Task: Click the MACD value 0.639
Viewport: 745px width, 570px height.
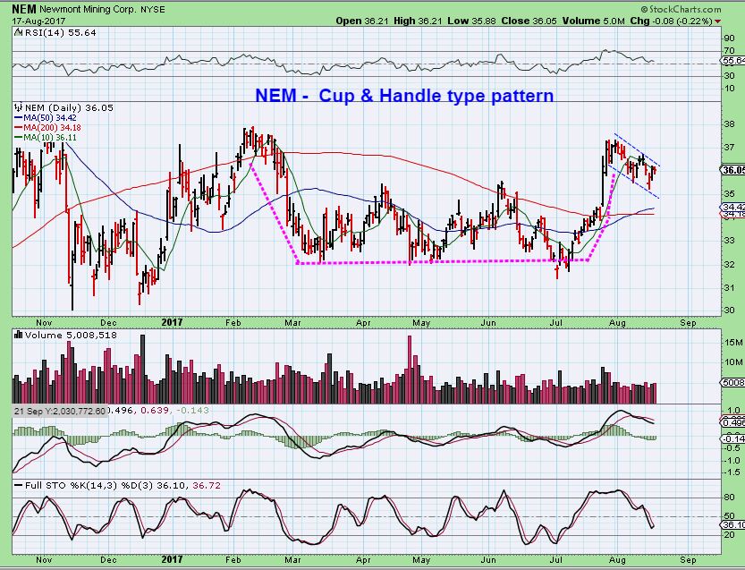Action: pyautogui.click(x=157, y=410)
